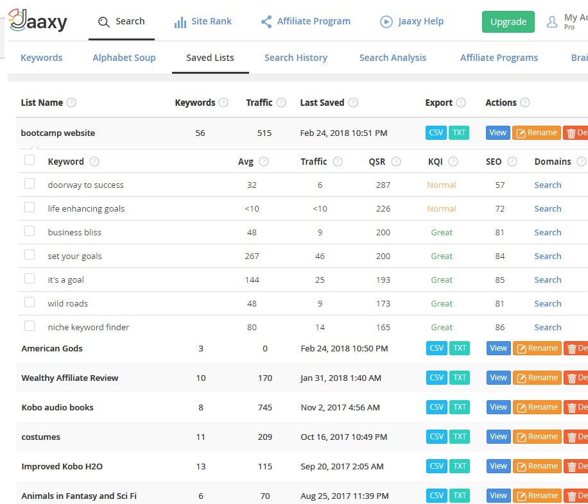This screenshot has height=504, width=588.
Task: Export bootcamp website list as TXT
Action: pos(459,133)
